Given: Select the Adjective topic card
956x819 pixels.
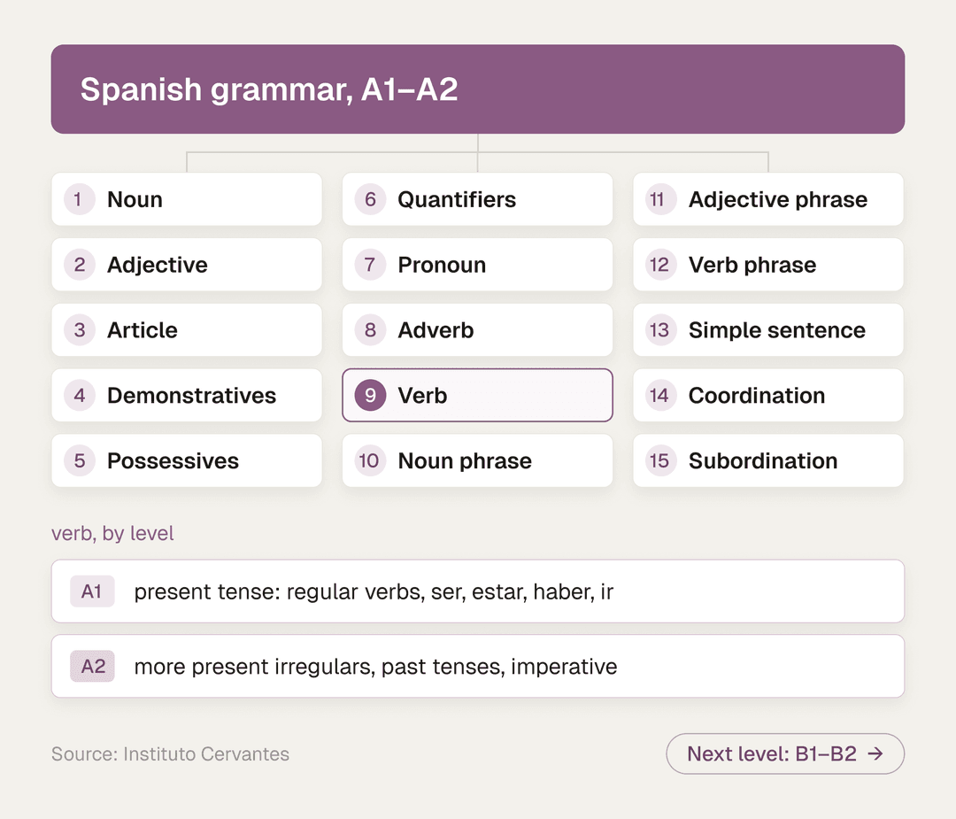Looking at the screenshot, I should pos(187,265).
